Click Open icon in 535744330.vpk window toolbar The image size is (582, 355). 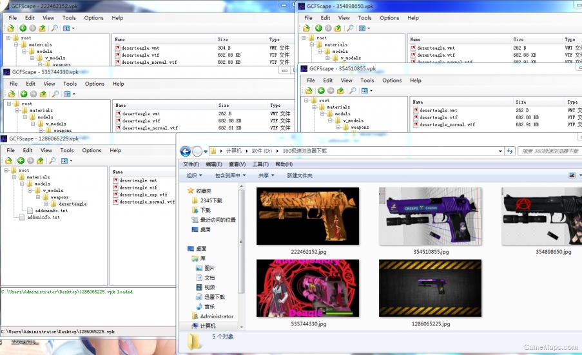(12, 94)
